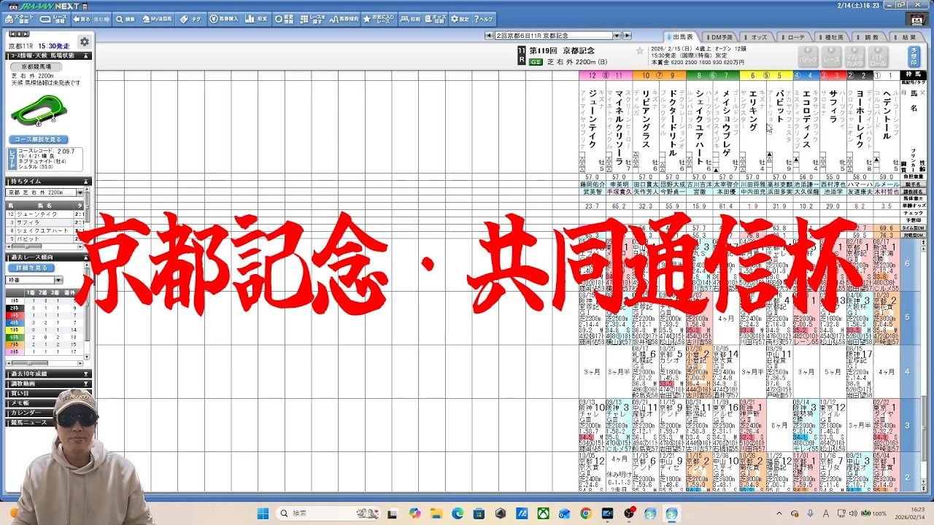Open the race selector dropdown 2回京都6日11R

click(557, 36)
